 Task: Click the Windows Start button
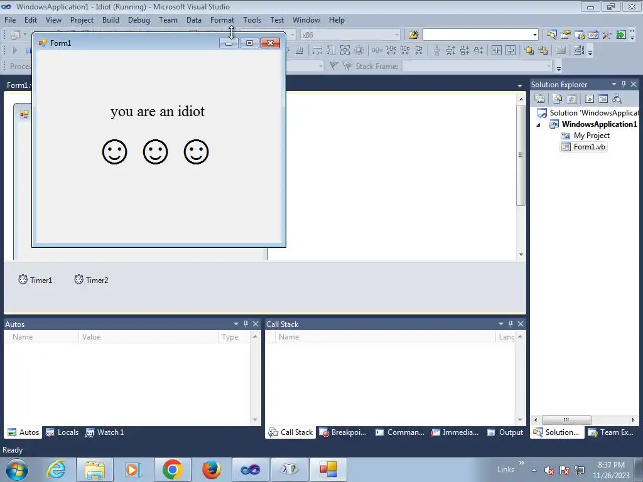pos(17,469)
